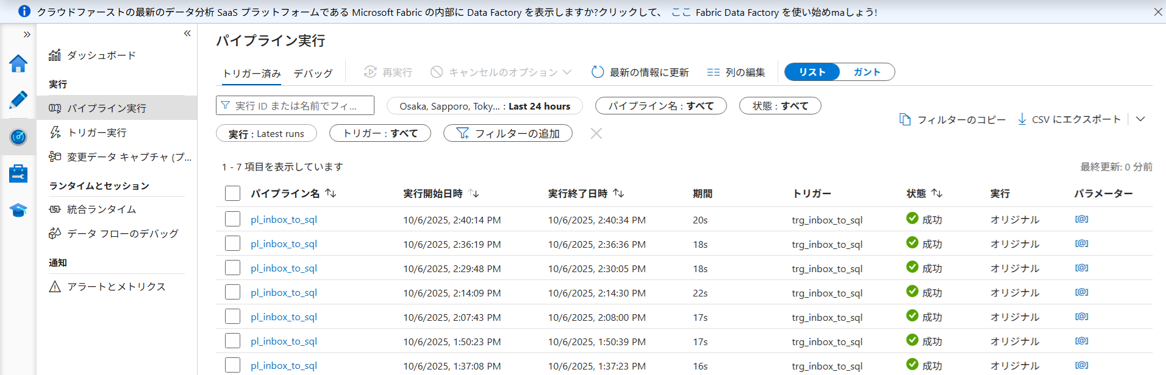
Task: Switch view to ガント
Action: (x=866, y=72)
